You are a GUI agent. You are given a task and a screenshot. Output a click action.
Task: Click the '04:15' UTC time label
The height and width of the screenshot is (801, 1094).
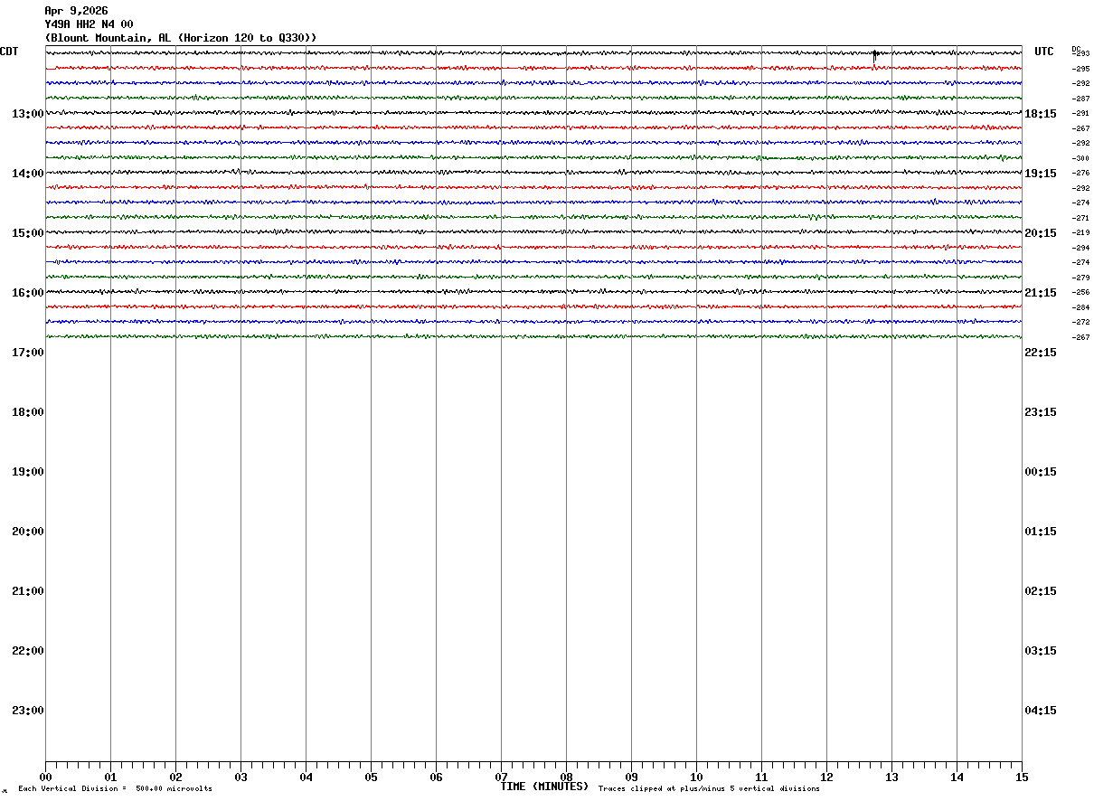(x=1041, y=710)
